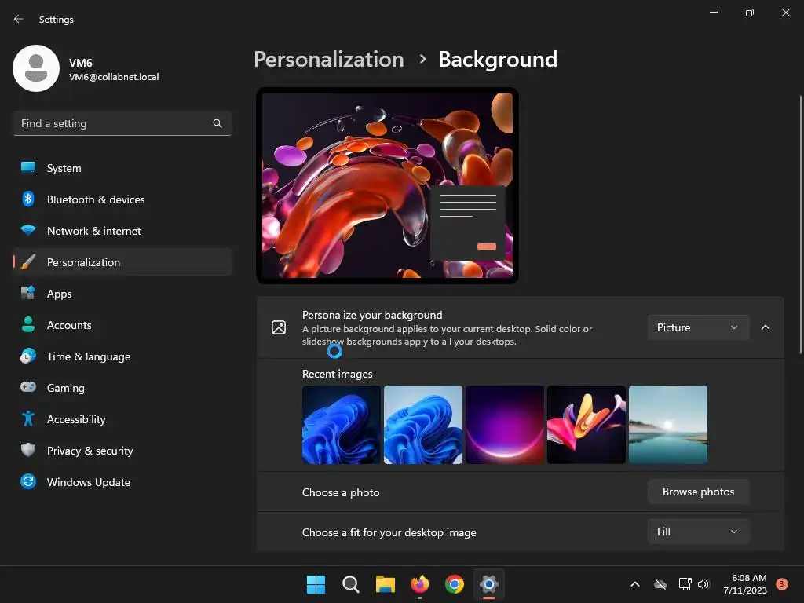This screenshot has width=804, height=603.
Task: Select the Network Wi-Fi icon
Action: [x=28, y=230]
